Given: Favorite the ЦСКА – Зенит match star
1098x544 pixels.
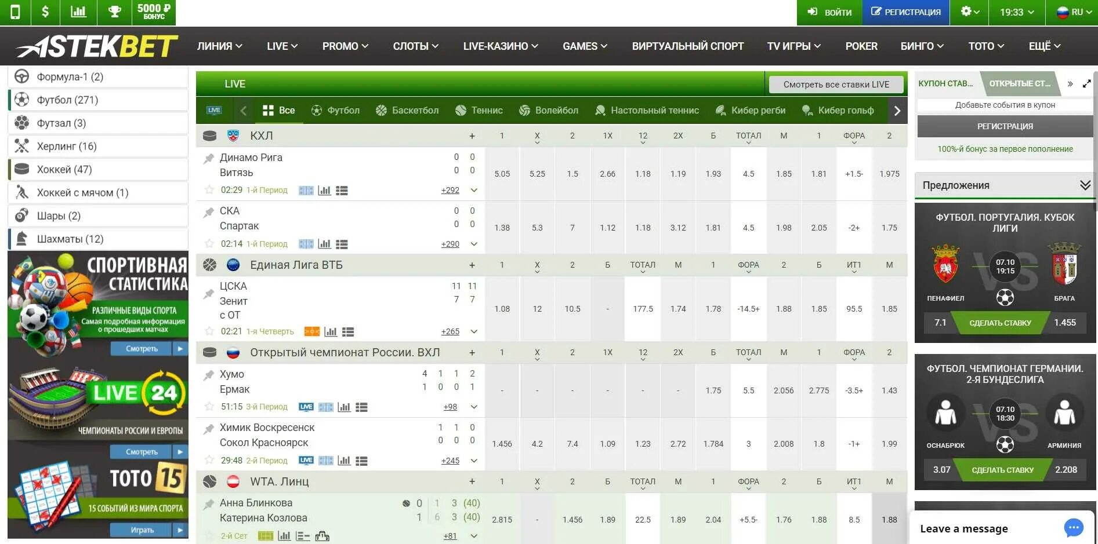Looking at the screenshot, I should (x=209, y=331).
